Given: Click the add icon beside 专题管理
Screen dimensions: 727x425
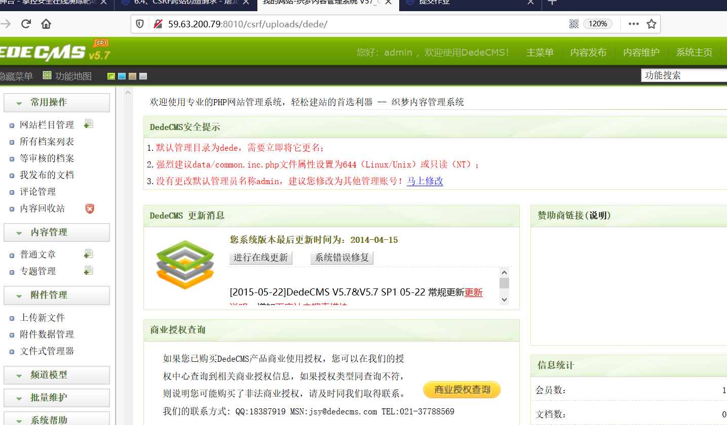Looking at the screenshot, I should point(89,271).
